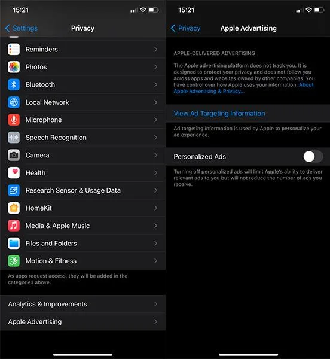Go back to Settings
This screenshot has width=330, height=359.
(x=22, y=28)
